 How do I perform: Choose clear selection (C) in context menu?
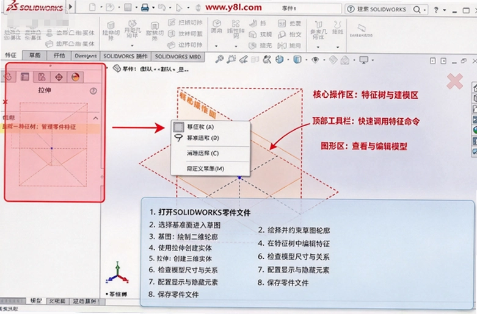coord(211,153)
